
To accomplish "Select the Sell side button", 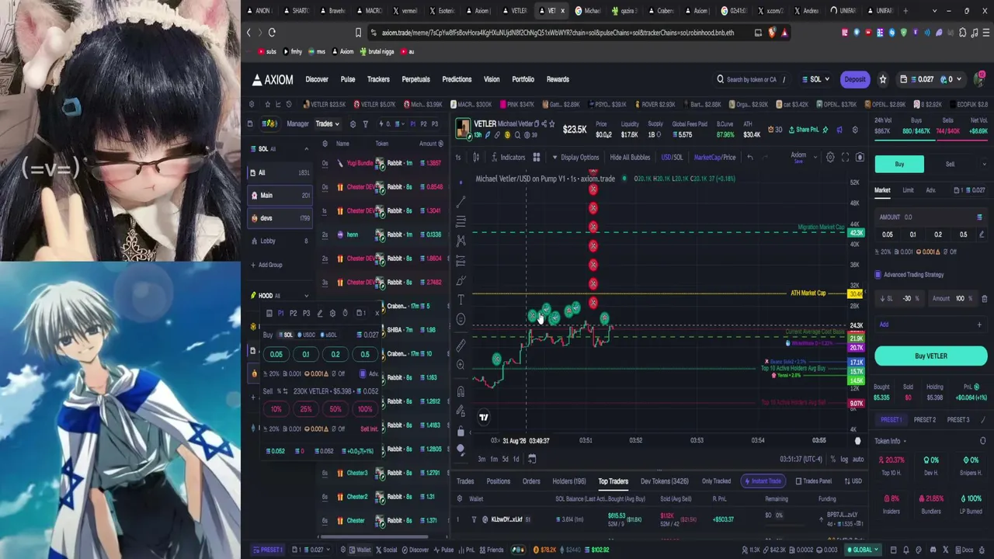I will point(950,165).
